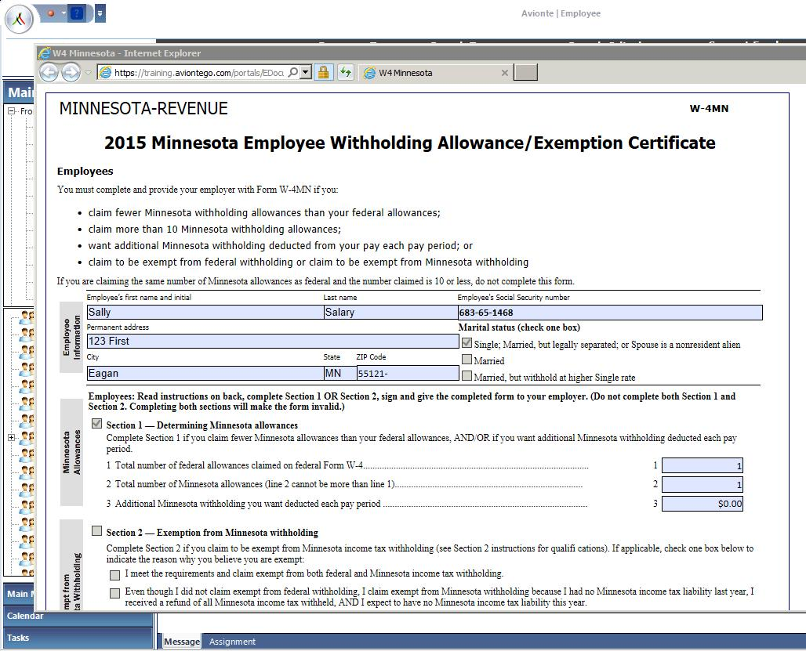Switch to the Assignment tab
This screenshot has width=806, height=651.
click(x=232, y=642)
